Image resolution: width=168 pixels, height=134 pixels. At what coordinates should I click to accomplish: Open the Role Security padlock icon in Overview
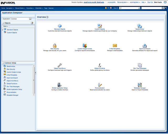click(55, 46)
